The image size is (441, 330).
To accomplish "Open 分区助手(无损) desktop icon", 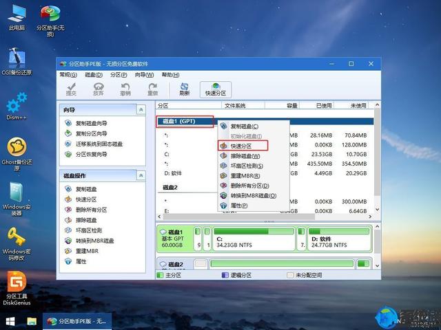I will coord(50,21).
